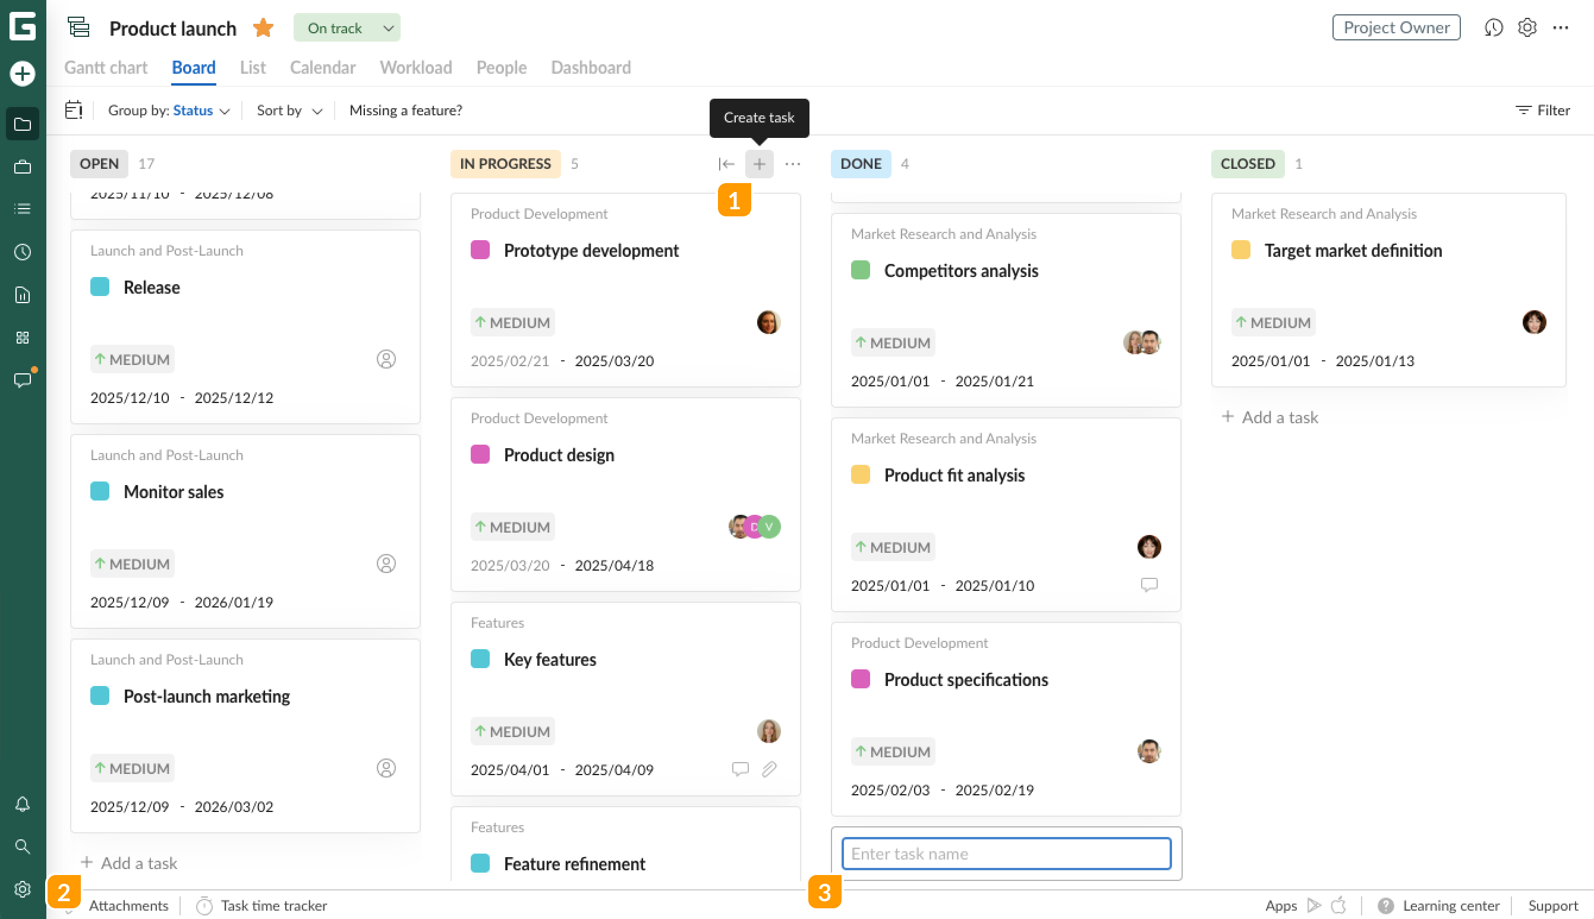This screenshot has width=1594, height=919.
Task: Open the history icon near Project Owner
Action: tap(1494, 27)
